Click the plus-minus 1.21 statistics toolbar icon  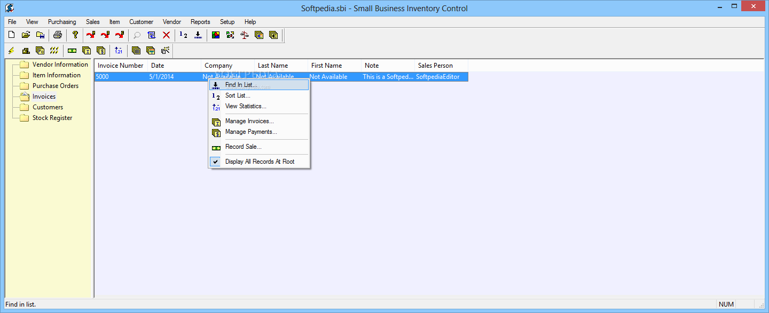tap(119, 51)
